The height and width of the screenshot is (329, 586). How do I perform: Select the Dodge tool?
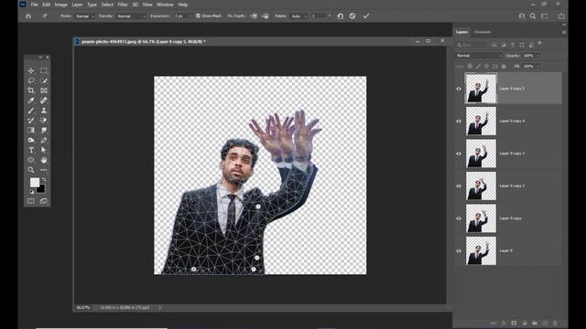pos(31,140)
